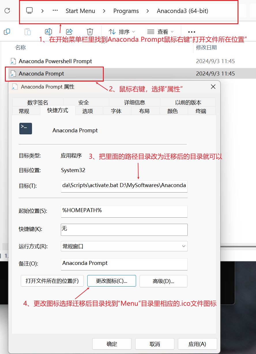Viewport: 256px width, 354px height.
Task: Select the 快捷方式 tab
Action: click(x=58, y=110)
